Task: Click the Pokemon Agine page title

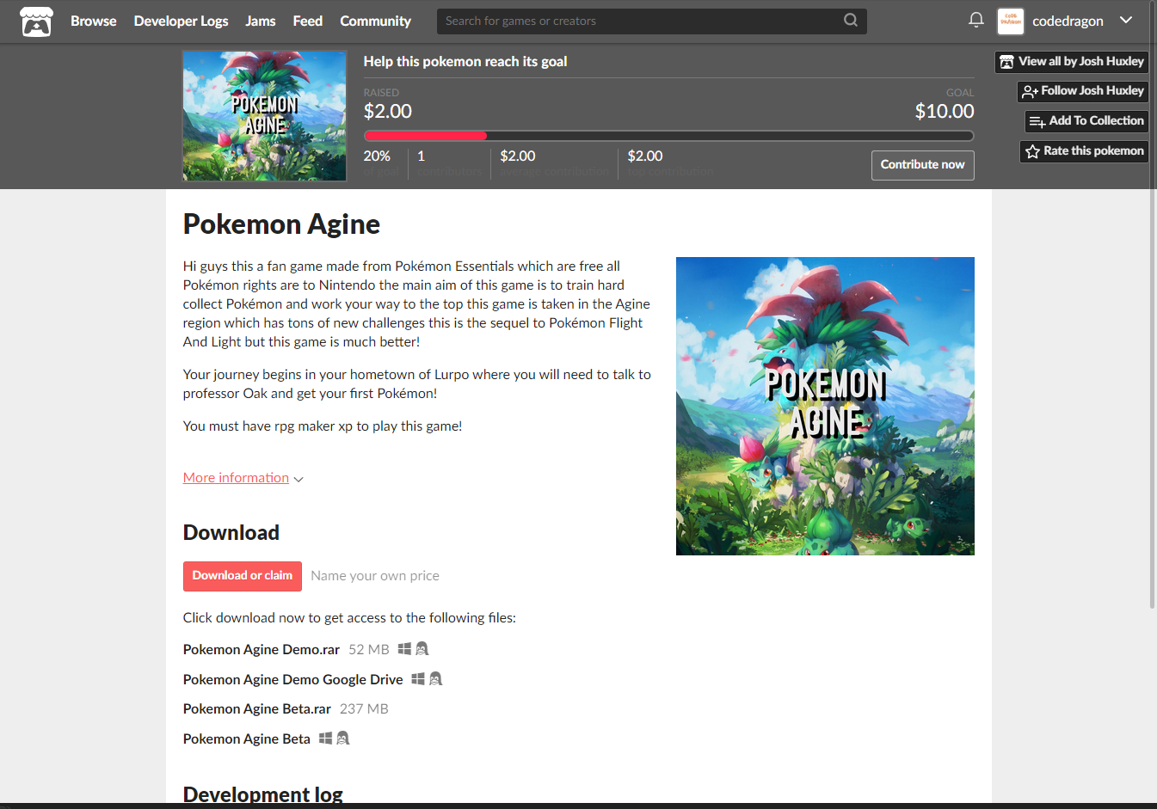Action: tap(281, 224)
